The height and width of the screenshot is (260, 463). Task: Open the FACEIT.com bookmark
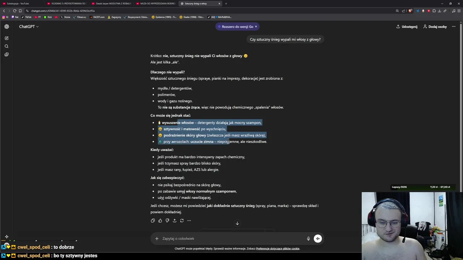(97, 17)
